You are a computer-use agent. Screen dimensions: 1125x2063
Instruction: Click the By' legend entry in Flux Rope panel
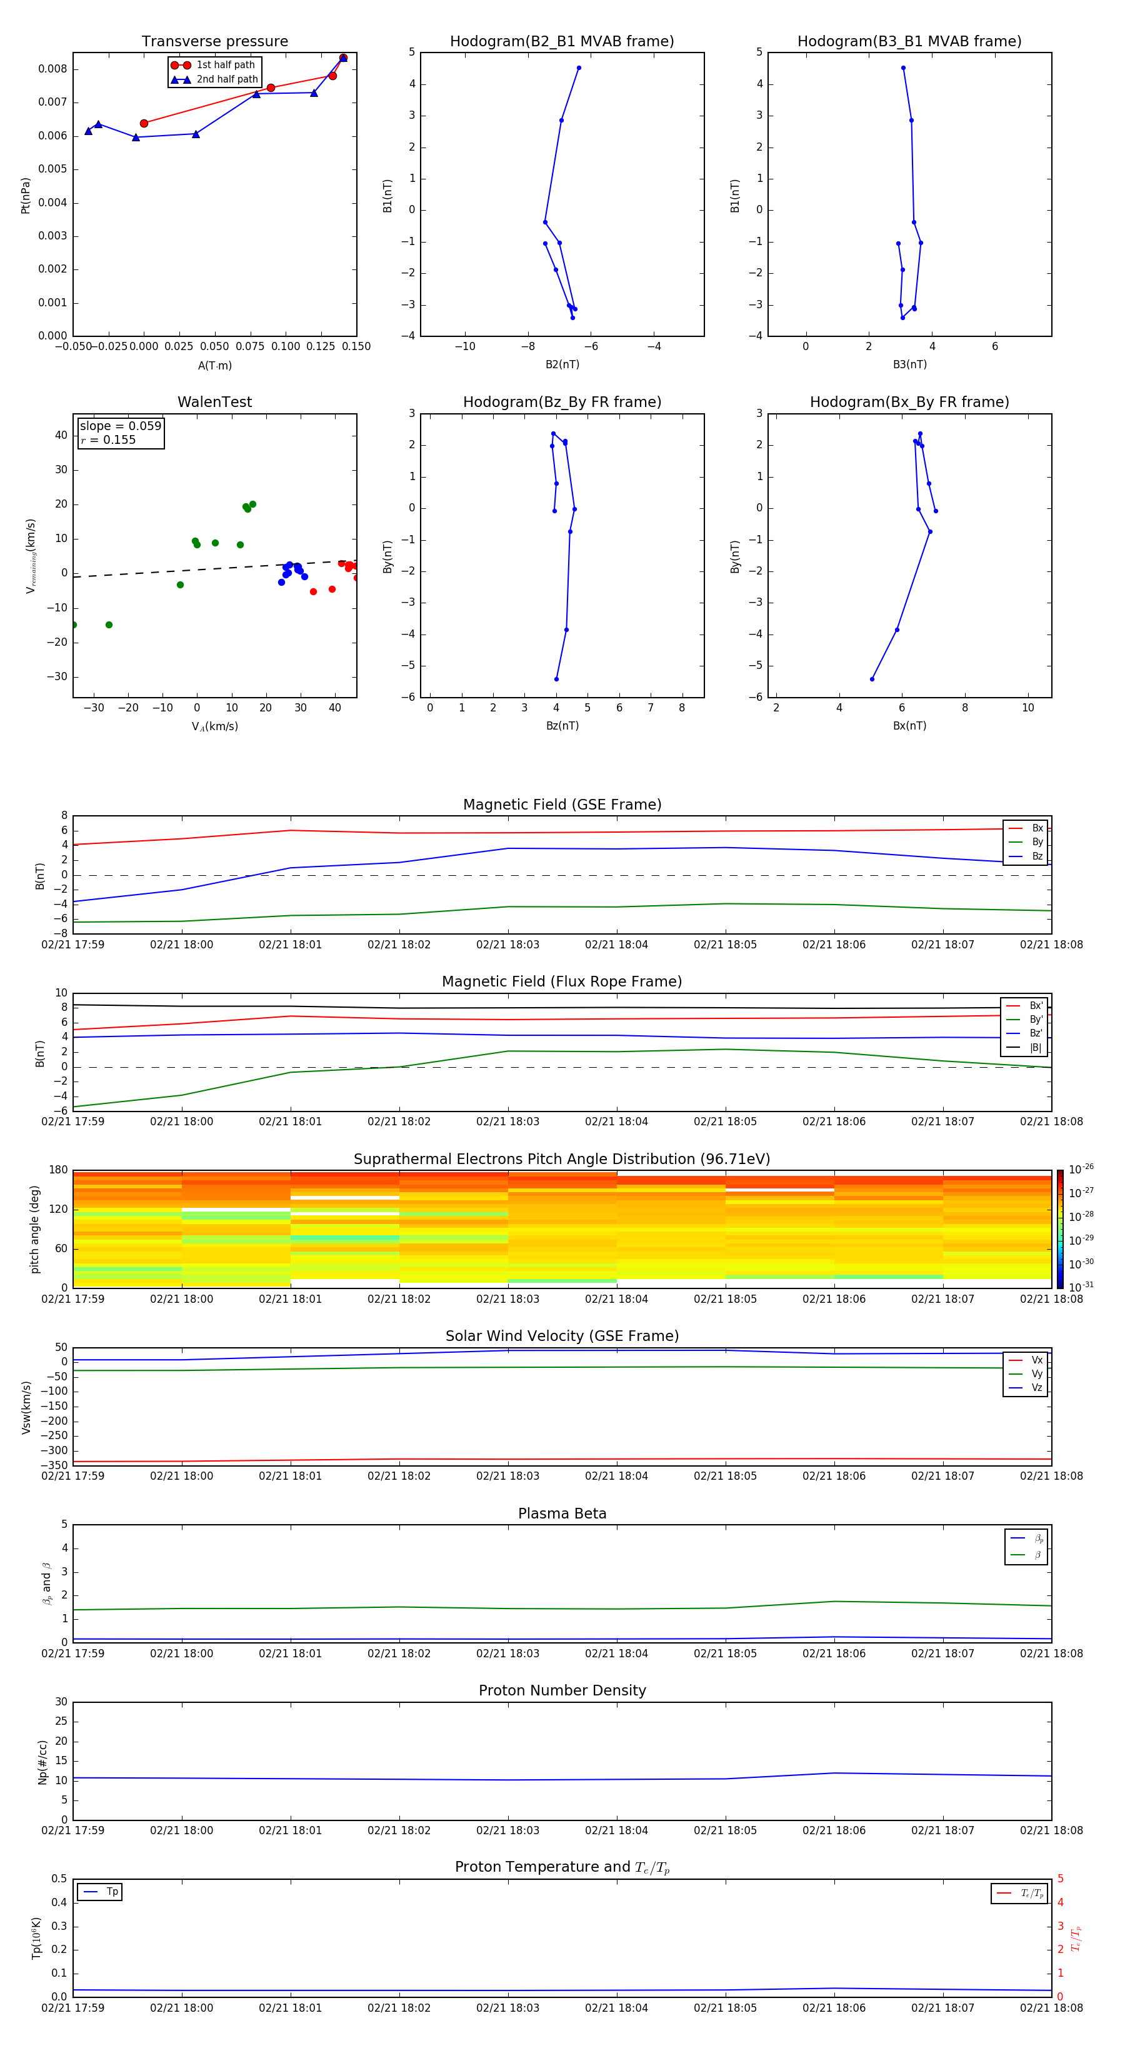pyautogui.click(x=1024, y=1020)
